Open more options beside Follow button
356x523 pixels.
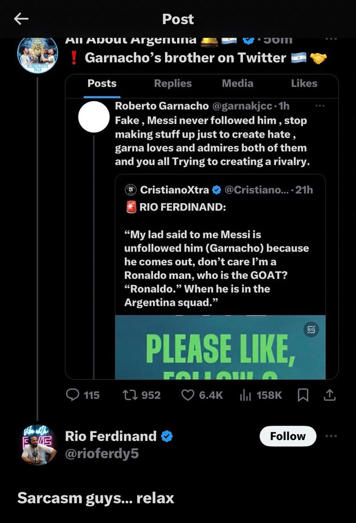tap(331, 436)
